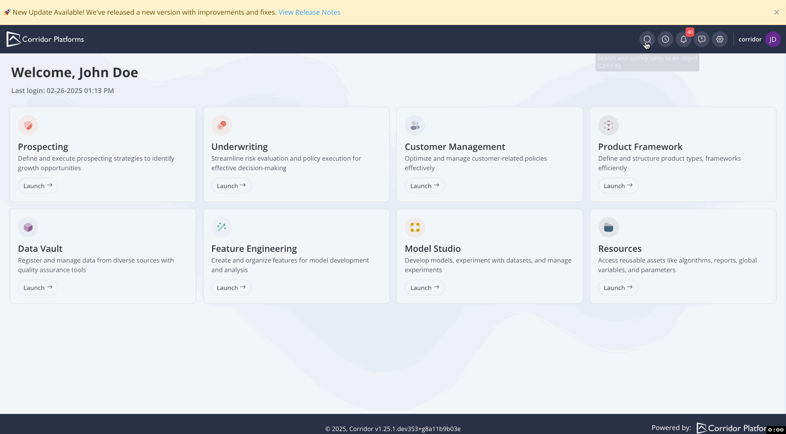The image size is (786, 434).
Task: Click the Corridor Platforms logo in header
Action: tap(45, 39)
